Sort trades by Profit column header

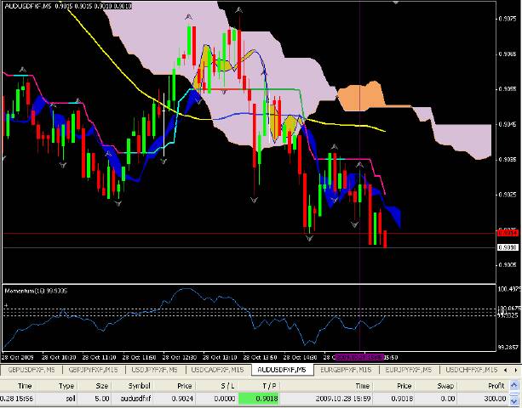click(496, 386)
